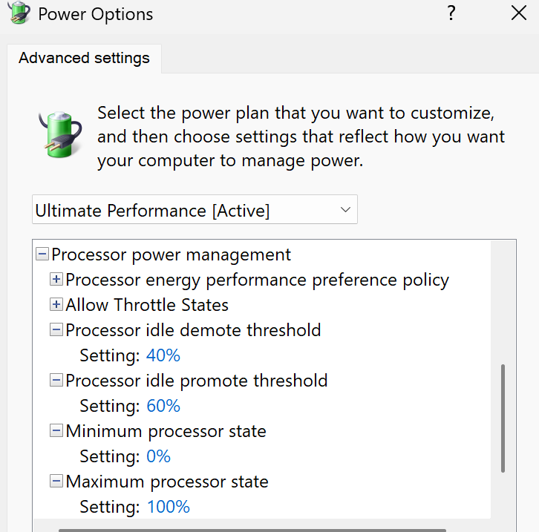Click the horizontal scrollbar below settings tree
This screenshot has height=532, width=539.
pyautogui.click(x=252, y=530)
